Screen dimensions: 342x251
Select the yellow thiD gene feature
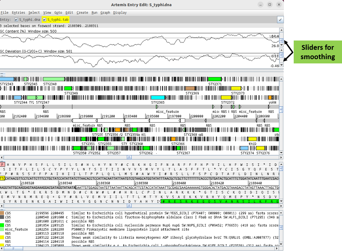(252, 139)
